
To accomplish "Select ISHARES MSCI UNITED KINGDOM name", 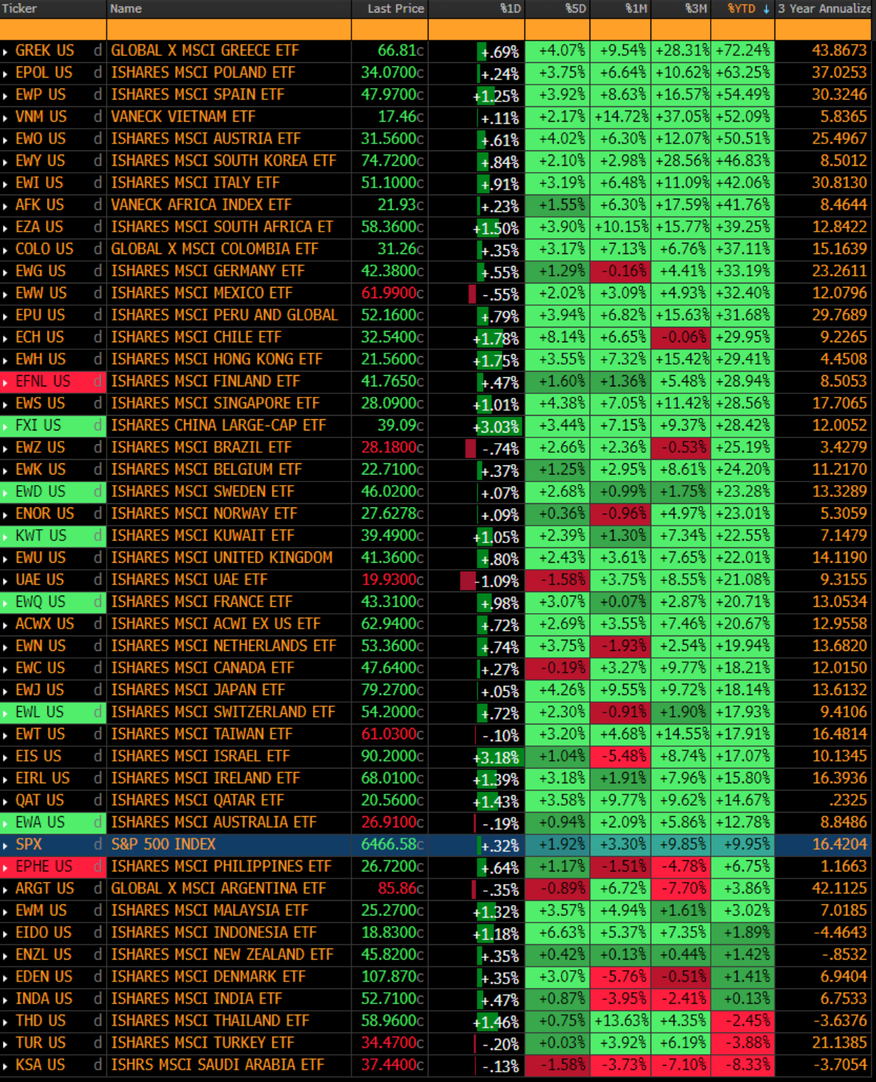I will (x=222, y=558).
